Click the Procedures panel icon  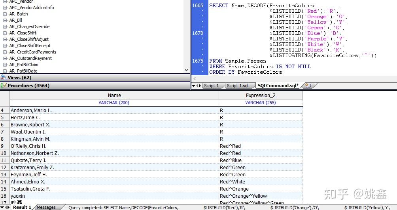coord(4,86)
